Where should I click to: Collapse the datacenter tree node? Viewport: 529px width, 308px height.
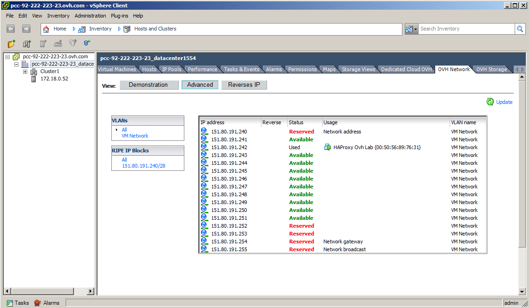[16, 64]
